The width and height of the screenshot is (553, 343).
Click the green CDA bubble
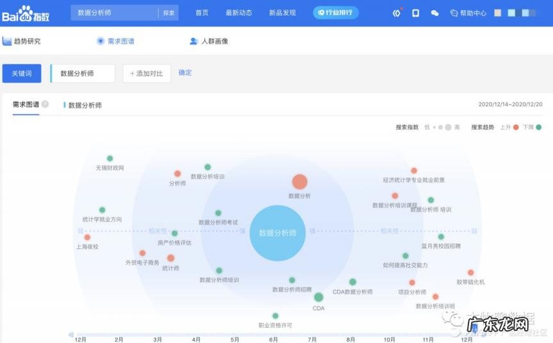[319, 297]
